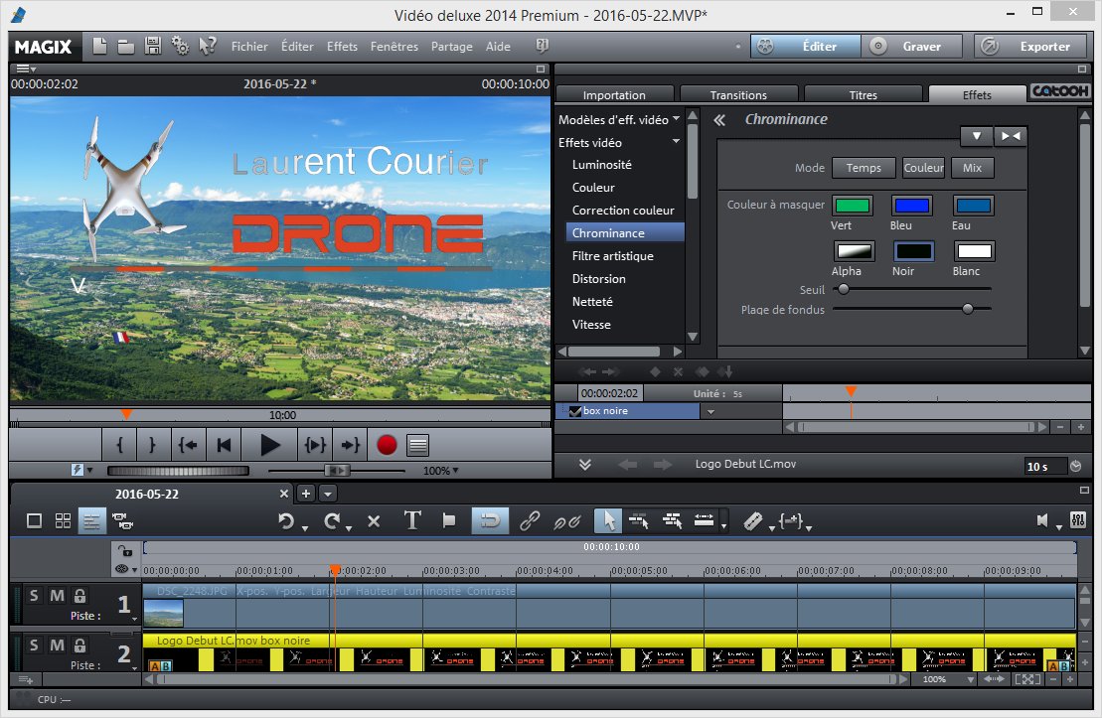This screenshot has height=718, width=1102.
Task: Open the Partage menu
Action: (x=452, y=47)
